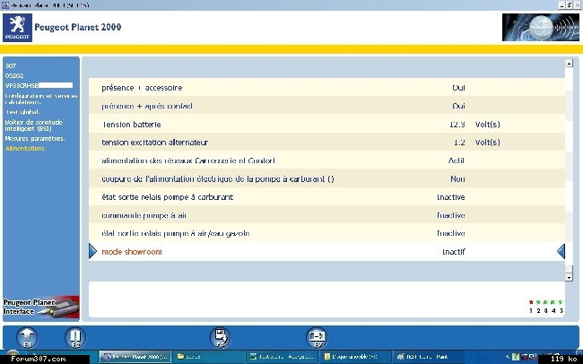Click the Inactif value of mode showroom
Viewport: 583px width, 364px height.
click(x=454, y=252)
